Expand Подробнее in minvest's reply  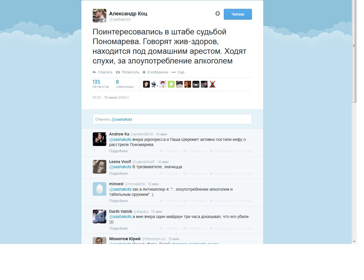pos(118,201)
